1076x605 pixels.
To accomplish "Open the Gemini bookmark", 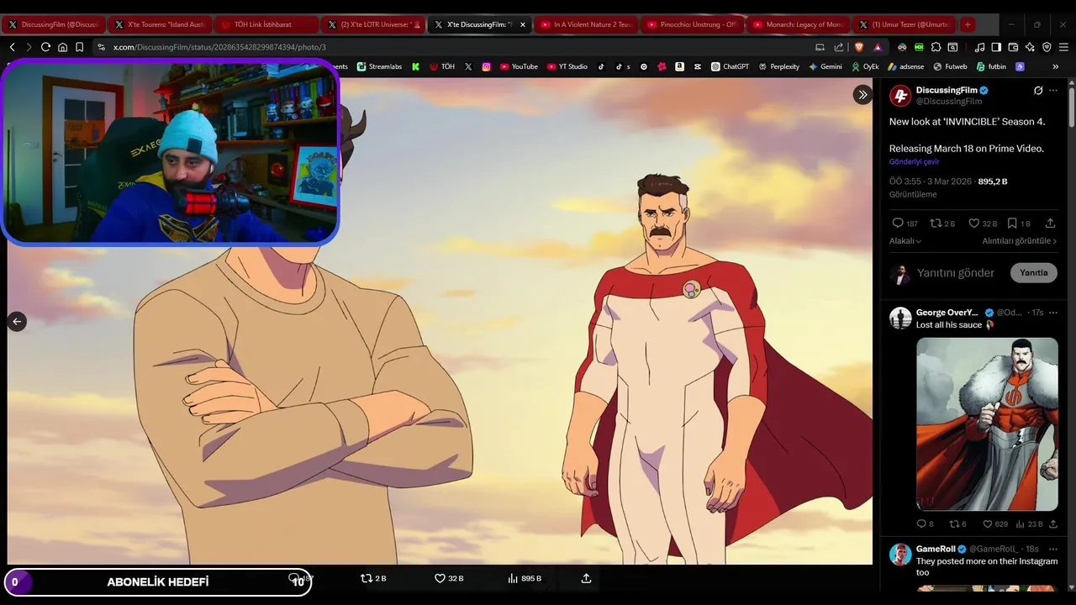I will [825, 66].
